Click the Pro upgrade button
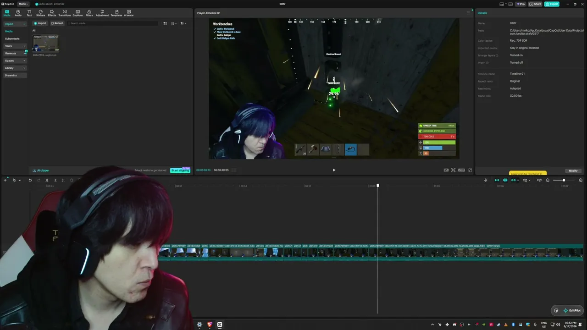This screenshot has height=330, width=587. 521,4
